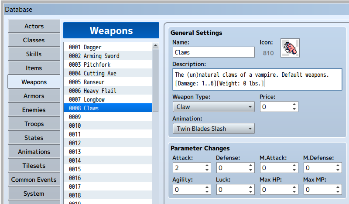Click the Attack value field
This screenshot has width=349, height=204.
click(x=188, y=168)
